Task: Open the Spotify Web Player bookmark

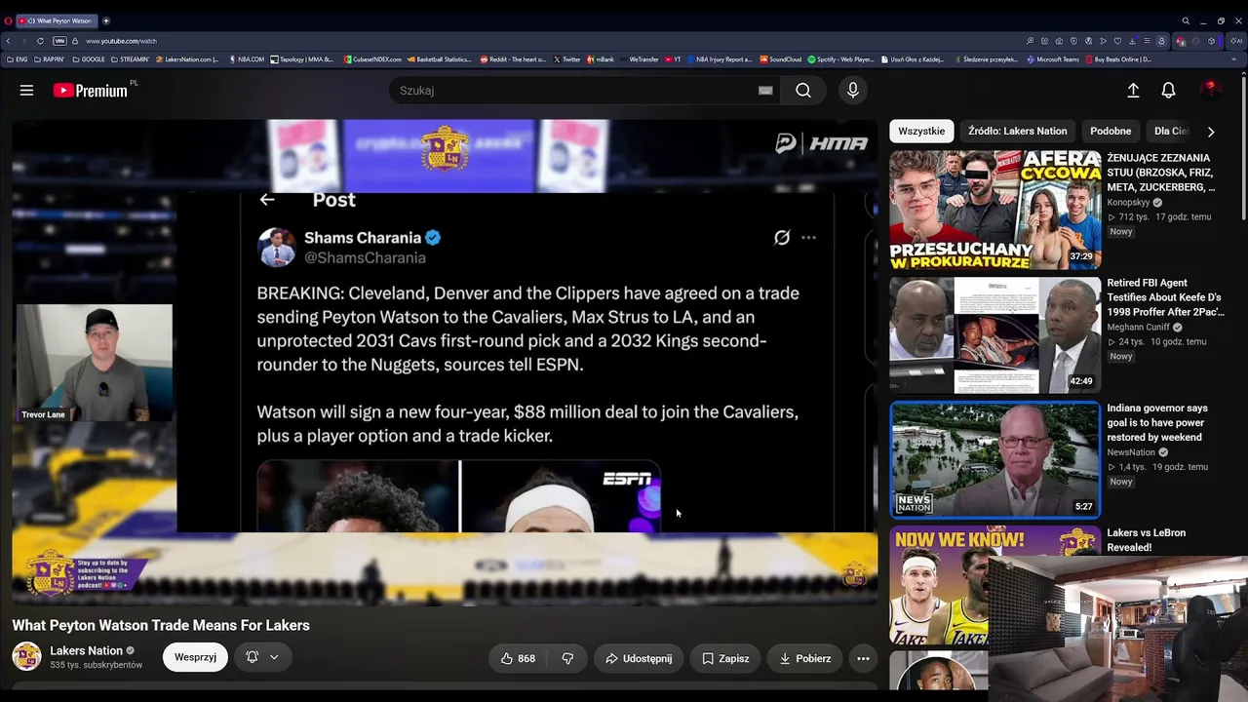Action: (840, 59)
